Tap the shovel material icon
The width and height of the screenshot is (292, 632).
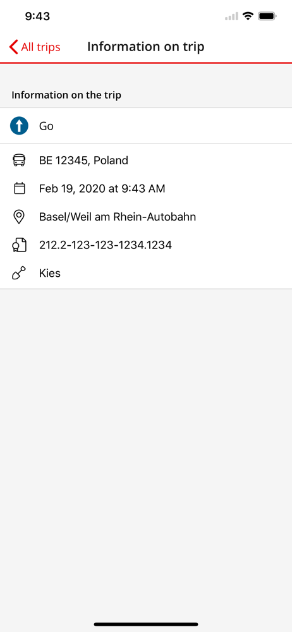point(20,273)
